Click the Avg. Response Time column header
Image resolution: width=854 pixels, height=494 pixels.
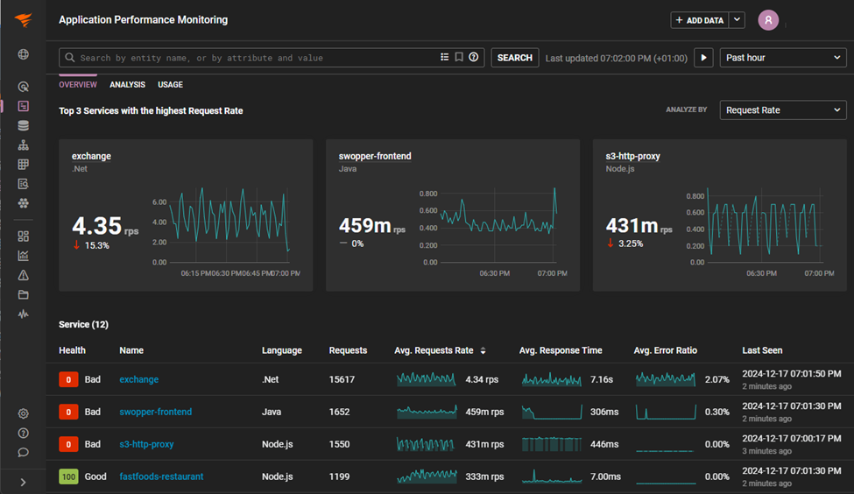click(561, 350)
